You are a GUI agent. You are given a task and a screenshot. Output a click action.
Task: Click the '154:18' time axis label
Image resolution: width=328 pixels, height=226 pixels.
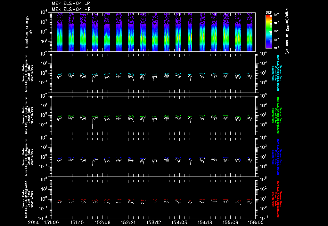(x=205, y=222)
